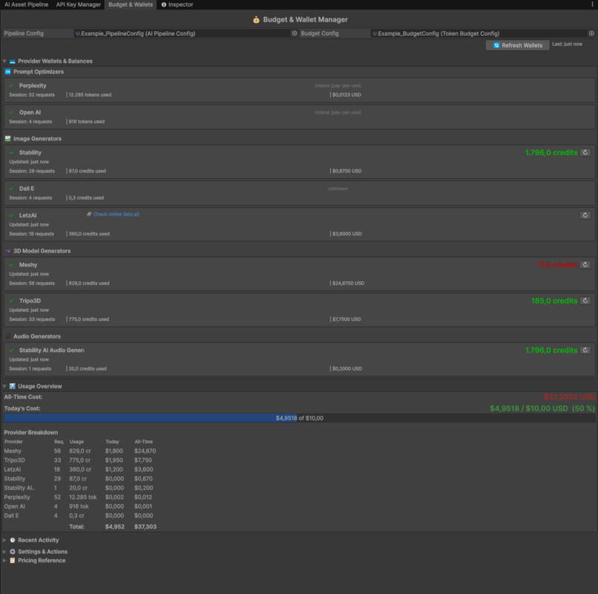Click the Settings & Actions gear icon

(x=12, y=552)
